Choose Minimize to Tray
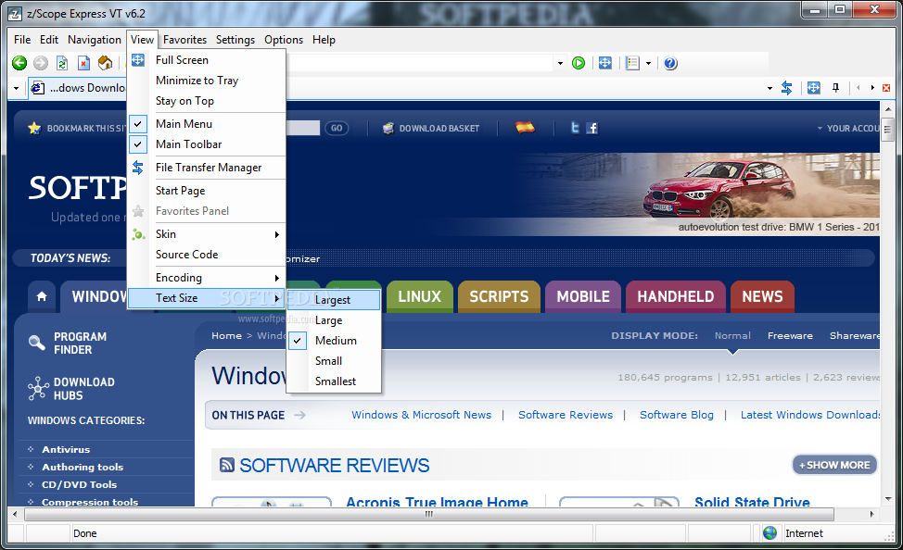This screenshot has width=903, height=550. click(x=208, y=81)
